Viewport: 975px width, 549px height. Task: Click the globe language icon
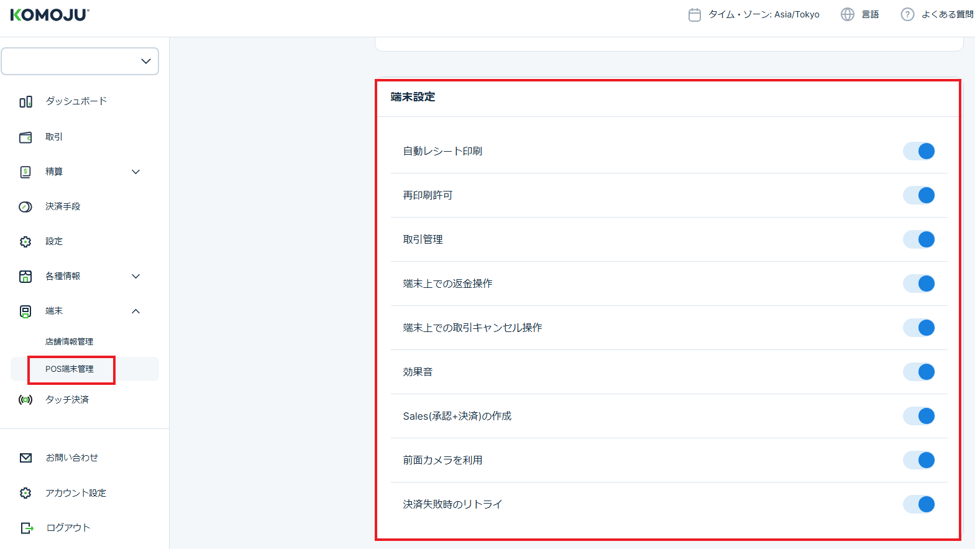point(847,14)
